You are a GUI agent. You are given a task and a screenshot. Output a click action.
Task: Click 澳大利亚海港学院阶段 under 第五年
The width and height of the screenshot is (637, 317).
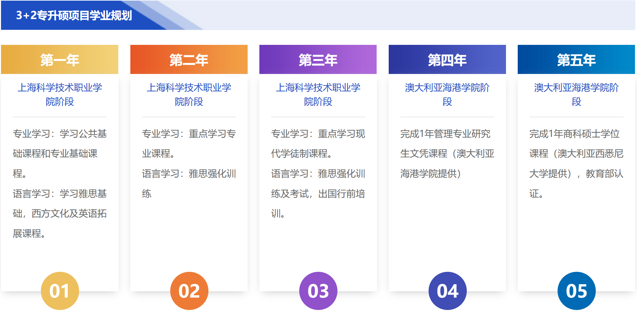(576, 94)
